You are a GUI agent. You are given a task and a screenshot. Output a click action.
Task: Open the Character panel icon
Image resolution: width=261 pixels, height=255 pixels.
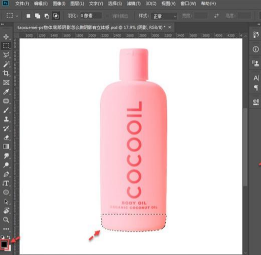point(255,78)
